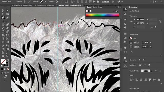Remove selected anchor points in Properties
Screen dimensions: 164x92
(140, 65)
